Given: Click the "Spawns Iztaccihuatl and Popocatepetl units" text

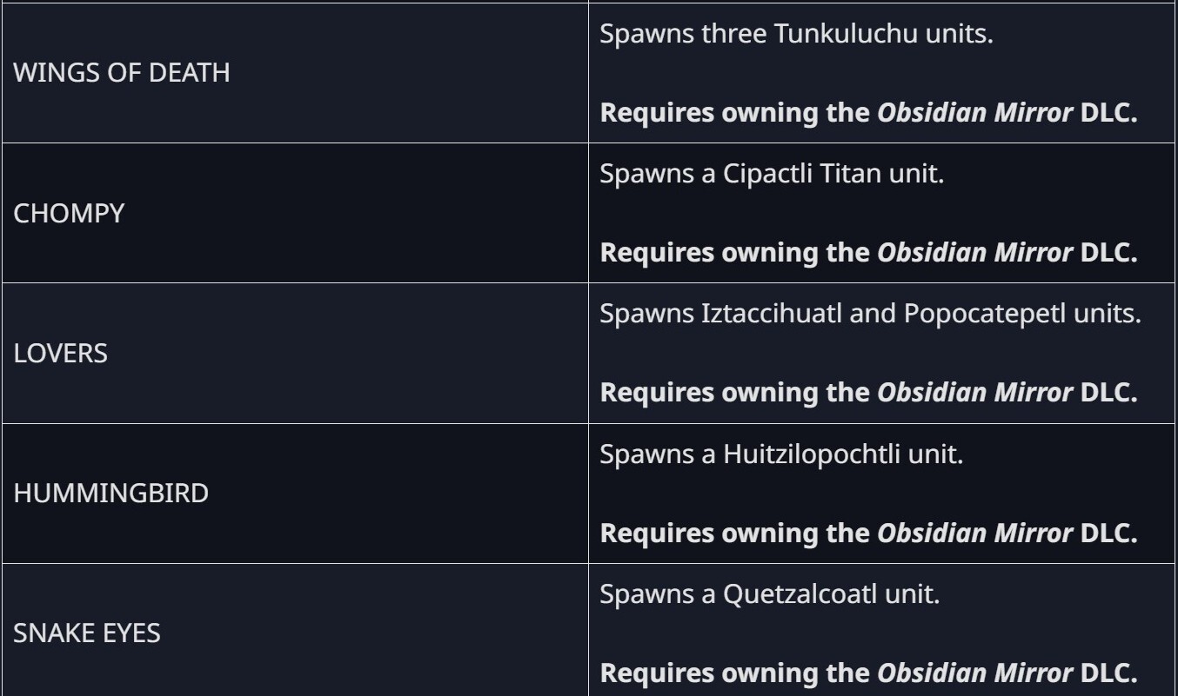Looking at the screenshot, I should 870,314.
